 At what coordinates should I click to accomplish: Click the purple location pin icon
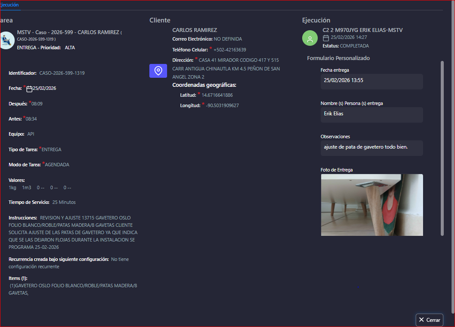pyautogui.click(x=158, y=70)
